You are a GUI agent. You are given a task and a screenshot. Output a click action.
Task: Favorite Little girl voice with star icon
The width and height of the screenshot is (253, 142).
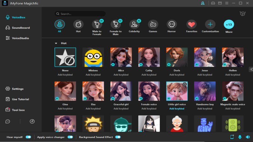tap(185, 84)
